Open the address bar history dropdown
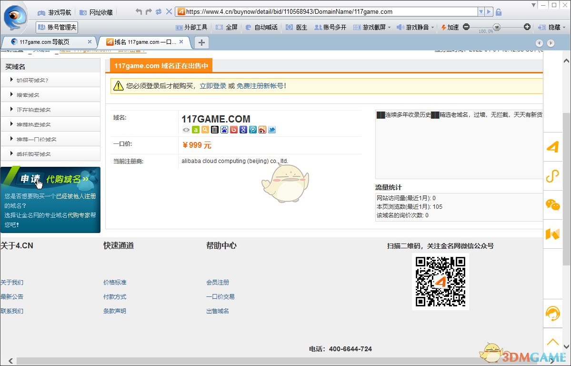 [x=482, y=12]
